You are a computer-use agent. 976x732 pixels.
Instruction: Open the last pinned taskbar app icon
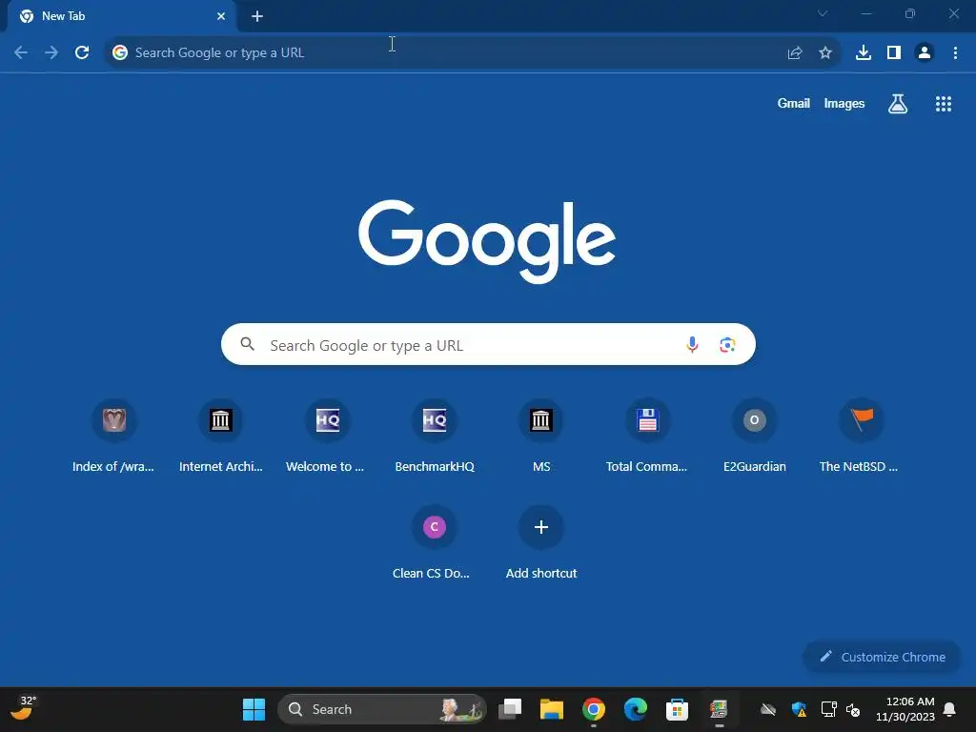[719, 709]
